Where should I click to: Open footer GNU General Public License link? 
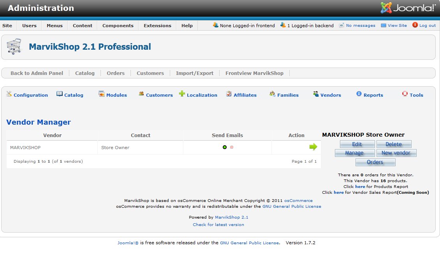[x=249, y=243]
